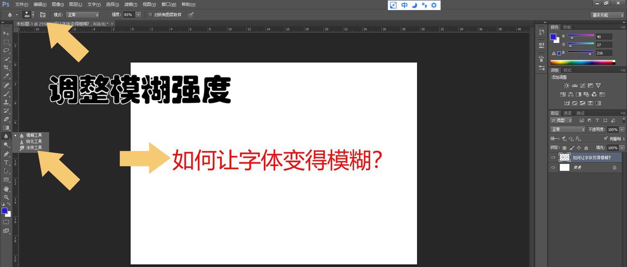Add a Brightness/Contrast adjustment
Image resolution: width=627 pixels, height=267 pixels.
(566, 86)
